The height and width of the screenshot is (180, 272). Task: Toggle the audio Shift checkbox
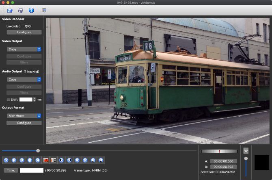[x=9, y=100]
